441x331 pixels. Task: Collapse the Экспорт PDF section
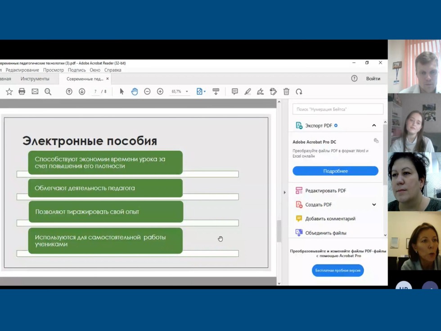click(x=373, y=125)
